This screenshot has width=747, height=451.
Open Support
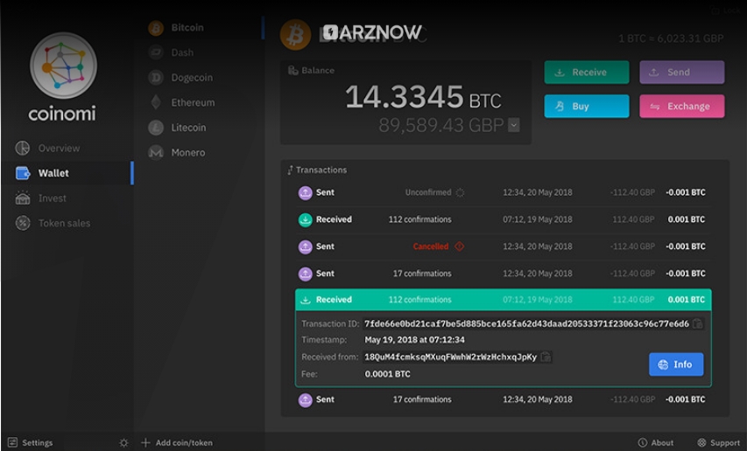(719, 443)
